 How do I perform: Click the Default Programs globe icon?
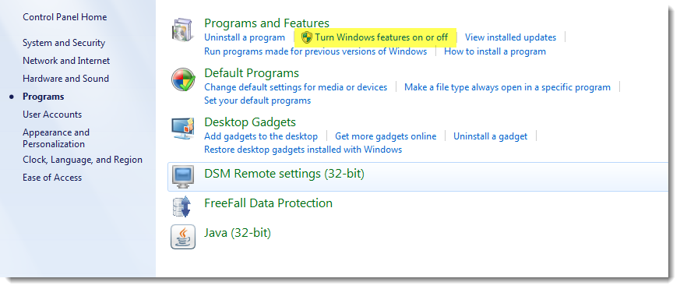pos(183,79)
